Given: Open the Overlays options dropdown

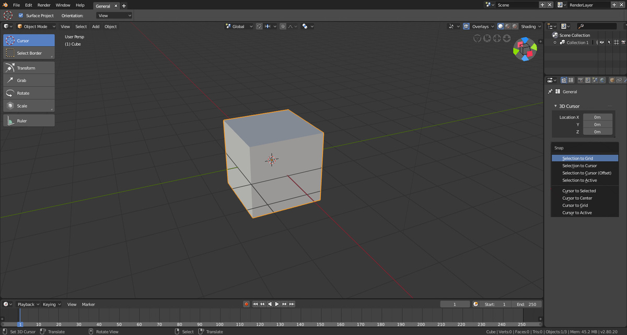Looking at the screenshot, I should click(x=482, y=26).
